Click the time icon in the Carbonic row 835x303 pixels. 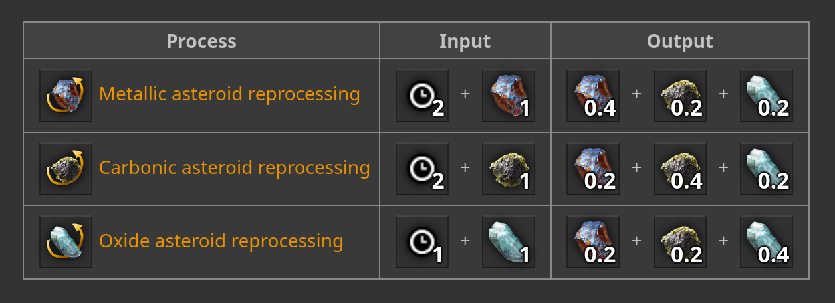point(422,169)
